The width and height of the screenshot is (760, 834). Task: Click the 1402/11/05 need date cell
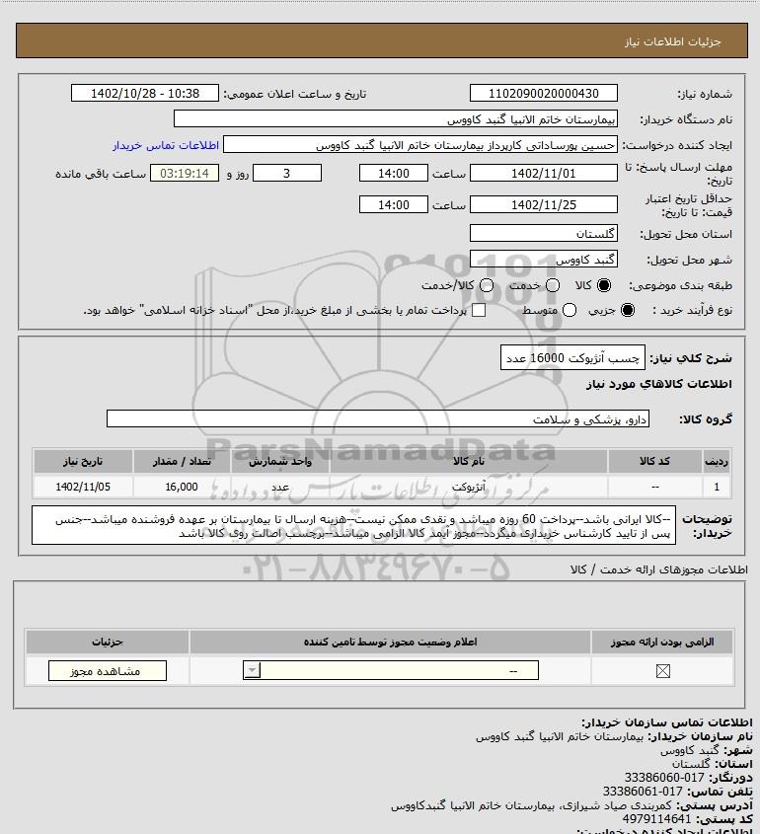click(x=83, y=487)
